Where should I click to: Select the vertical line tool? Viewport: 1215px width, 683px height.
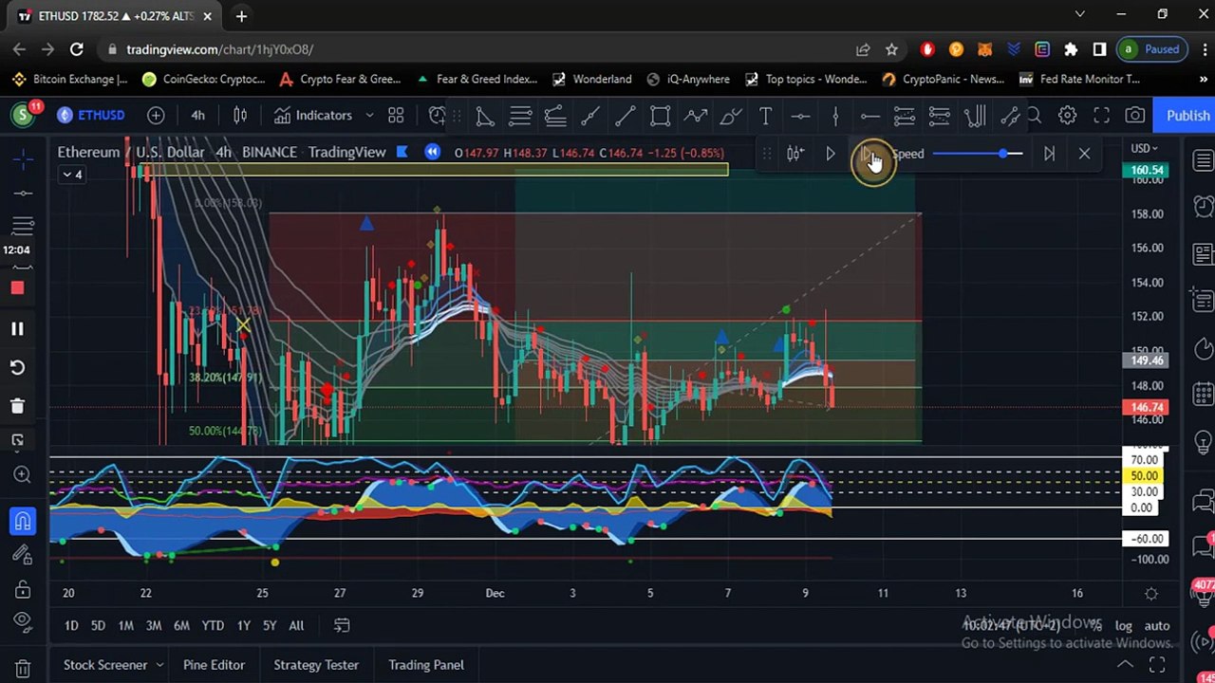click(x=835, y=116)
